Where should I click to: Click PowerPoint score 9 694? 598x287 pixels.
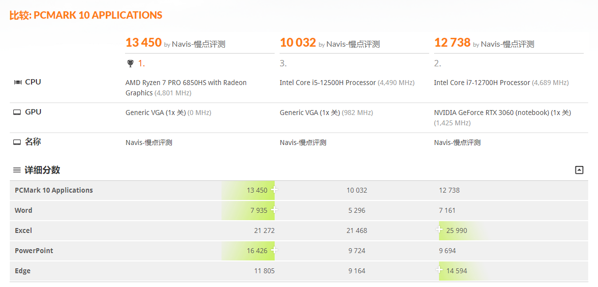pos(447,251)
